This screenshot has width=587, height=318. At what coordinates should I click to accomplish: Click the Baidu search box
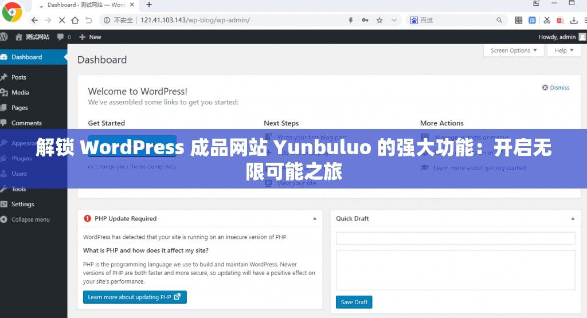click(457, 20)
